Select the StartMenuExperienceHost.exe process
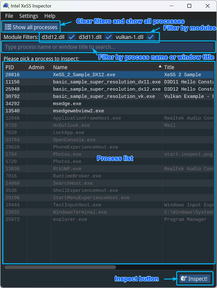Image resolution: width=217 pixels, height=288 pixels. pos(108,198)
